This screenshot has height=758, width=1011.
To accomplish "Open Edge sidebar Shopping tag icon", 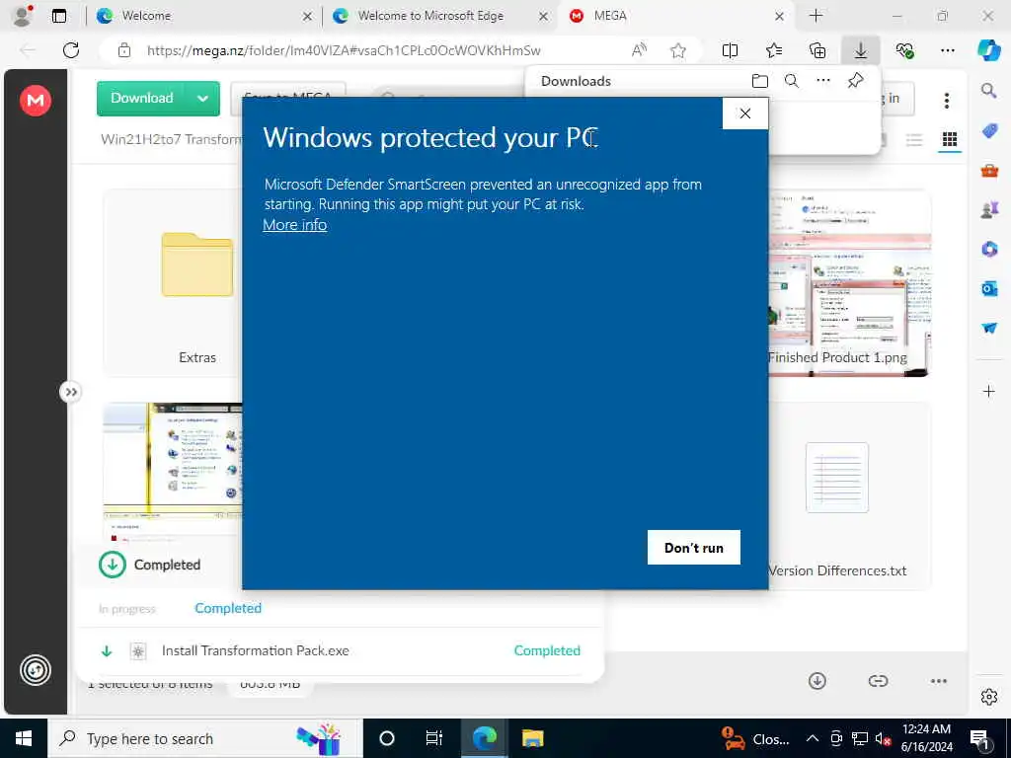I will pos(989,131).
